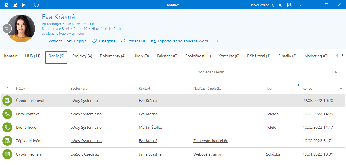Open the Jiřina Šťastná contact link
Image resolution: width=346 pixels, height=165 pixels.
150,154
